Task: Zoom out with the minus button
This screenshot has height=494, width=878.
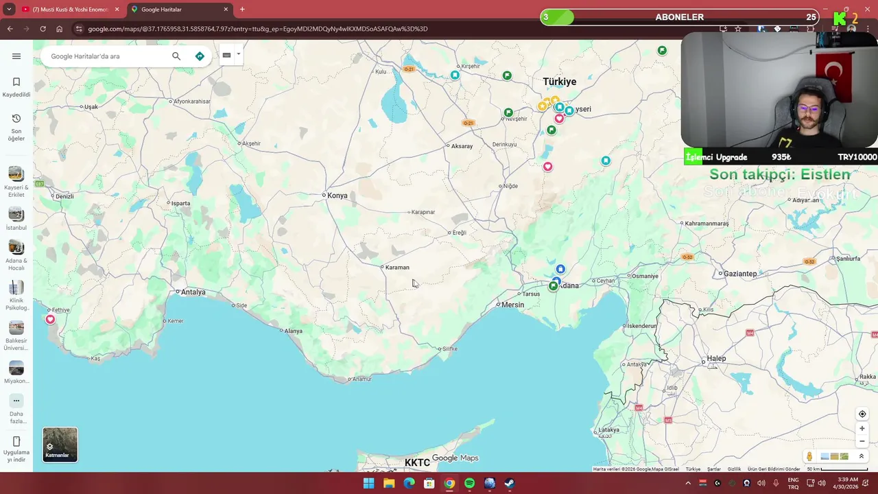Action: point(862,442)
